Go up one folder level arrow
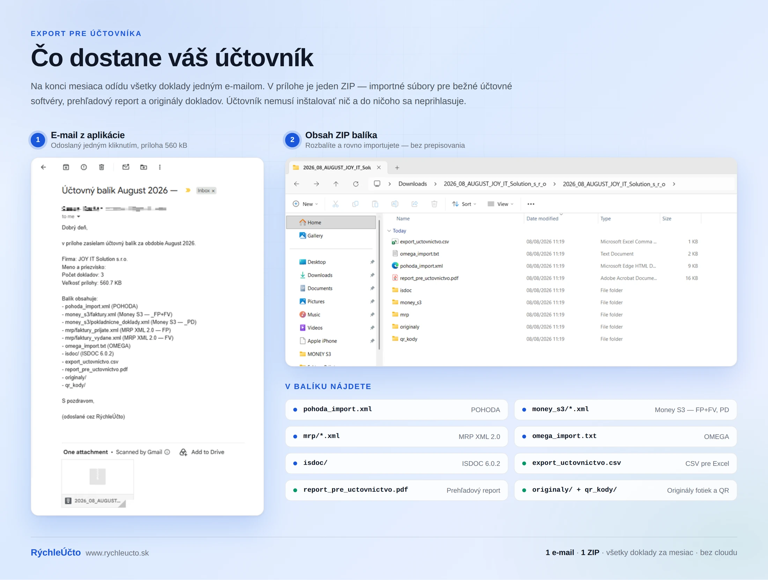Viewport: 768px width, 580px height. pyautogui.click(x=336, y=184)
